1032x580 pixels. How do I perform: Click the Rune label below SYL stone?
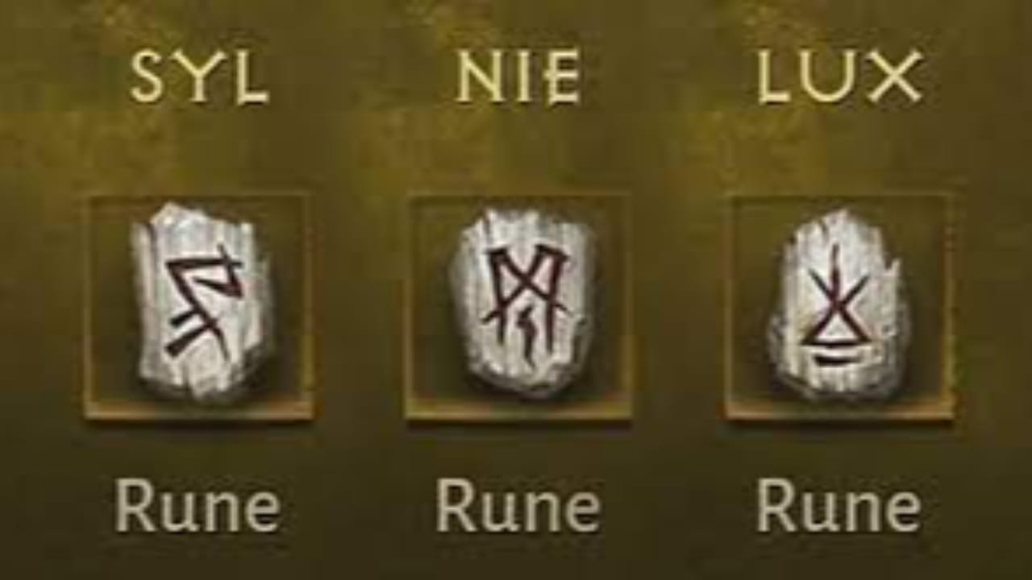click(198, 507)
